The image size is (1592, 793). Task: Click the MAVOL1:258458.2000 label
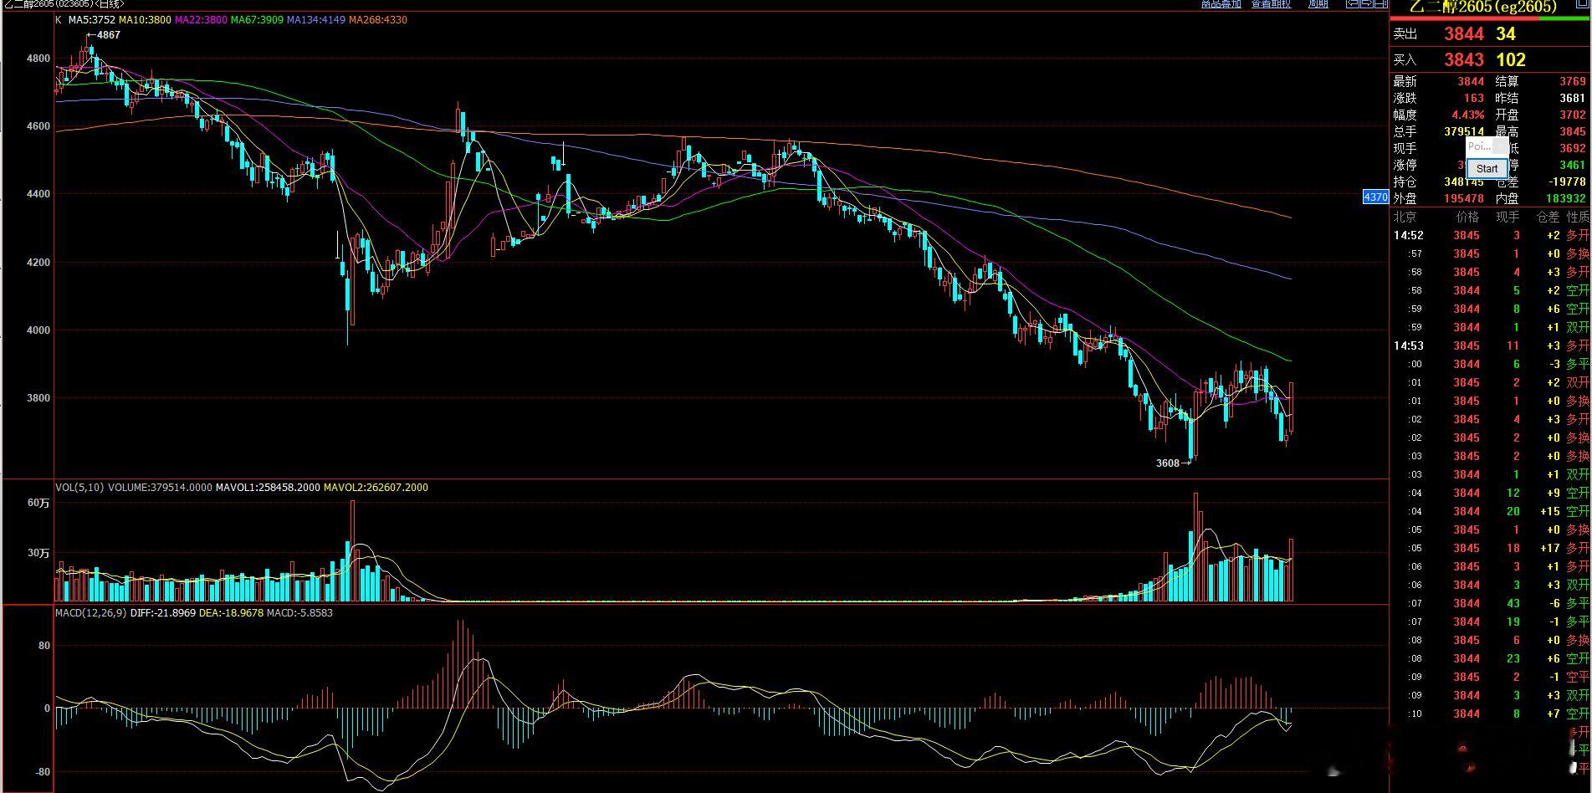tap(268, 487)
